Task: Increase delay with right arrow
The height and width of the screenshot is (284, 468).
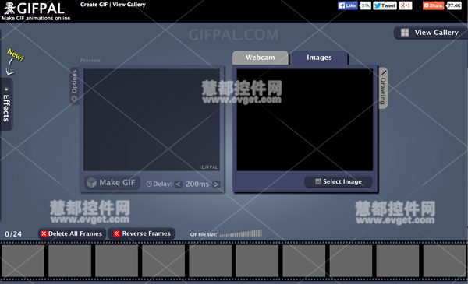Action: click(216, 184)
